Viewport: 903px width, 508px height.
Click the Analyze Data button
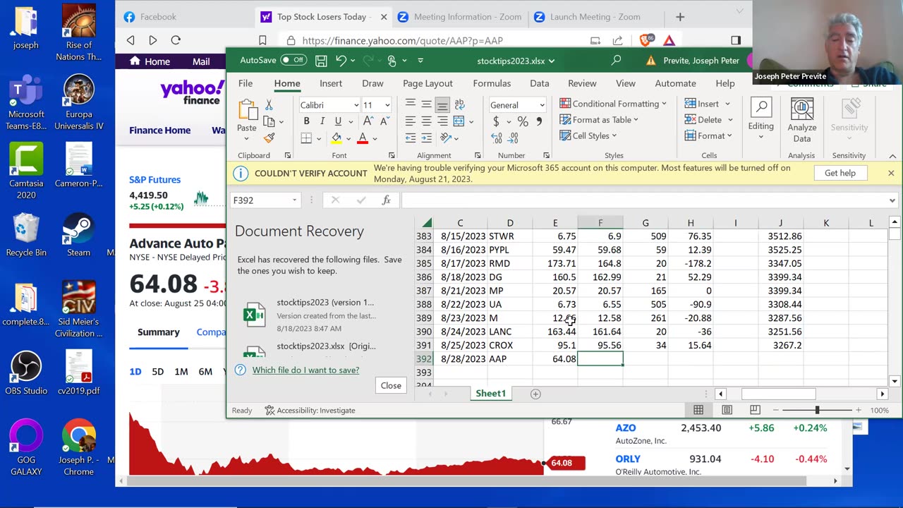(802, 120)
